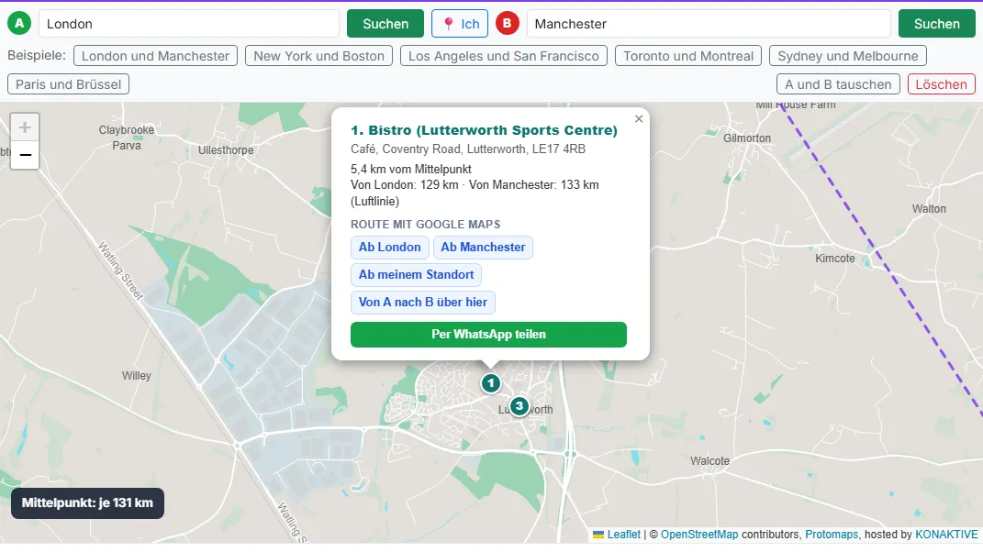Click the Ullesthorpe place label on map
Image resolution: width=983 pixels, height=552 pixels.
tap(226, 149)
